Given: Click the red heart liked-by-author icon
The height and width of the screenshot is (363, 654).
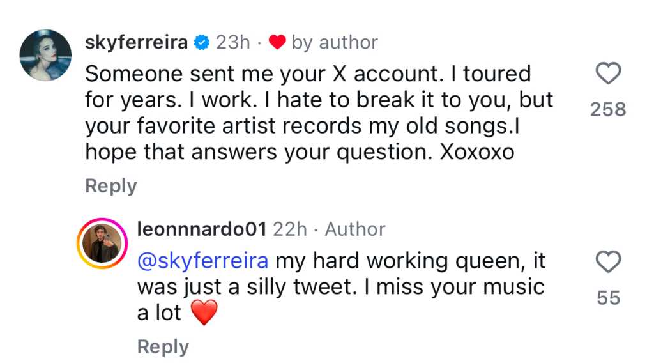Looking at the screenshot, I should pos(277,43).
